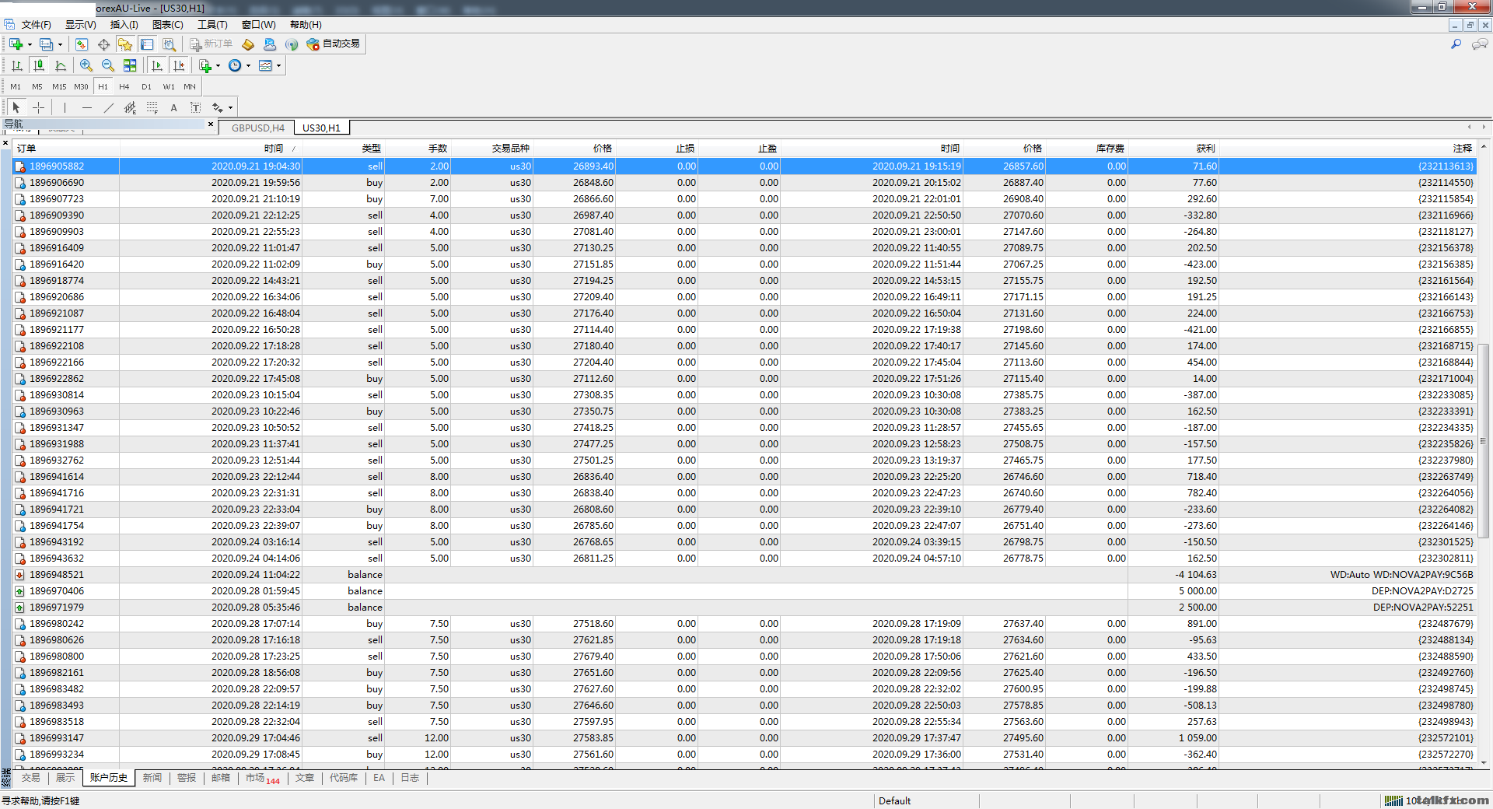Screen dimensions: 1493x809
Task: Expand the Templates dropdown arrow
Action: pos(278,66)
